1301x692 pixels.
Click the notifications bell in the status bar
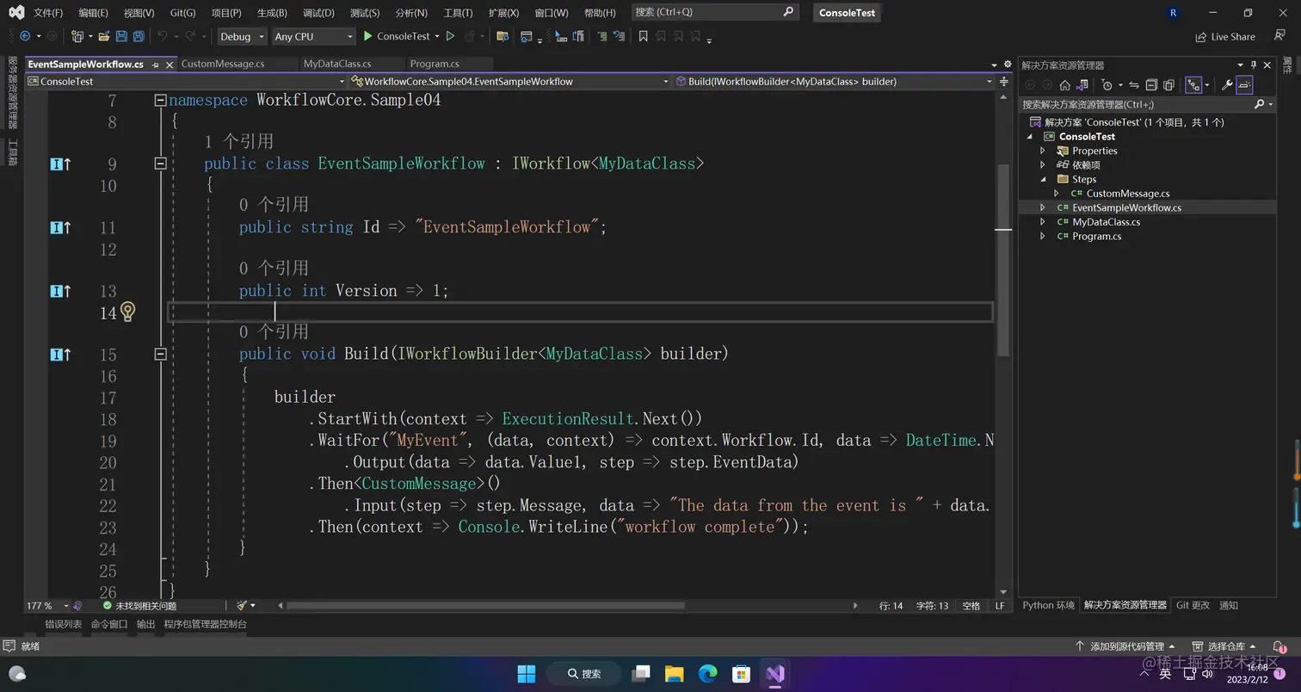click(1280, 646)
